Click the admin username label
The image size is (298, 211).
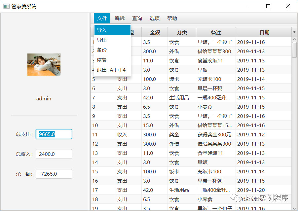coord(44,99)
